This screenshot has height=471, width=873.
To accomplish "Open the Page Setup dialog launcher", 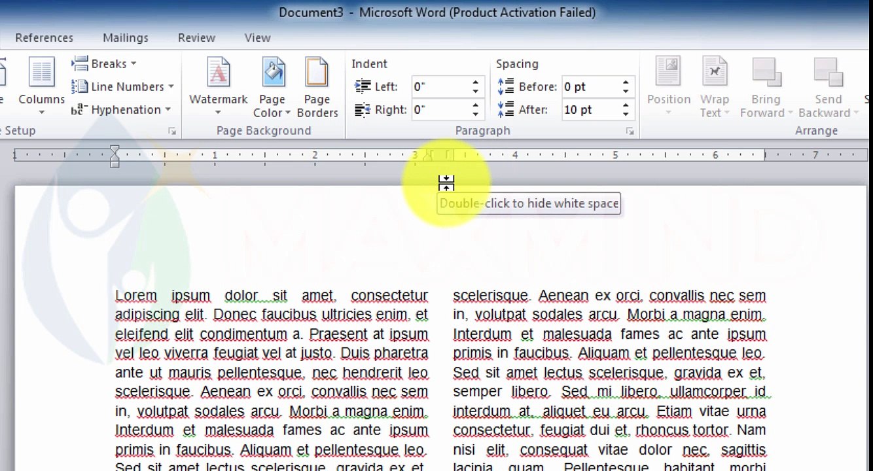I will click(172, 131).
